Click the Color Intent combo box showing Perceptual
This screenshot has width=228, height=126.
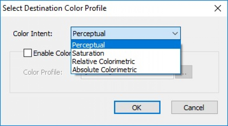pos(122,34)
